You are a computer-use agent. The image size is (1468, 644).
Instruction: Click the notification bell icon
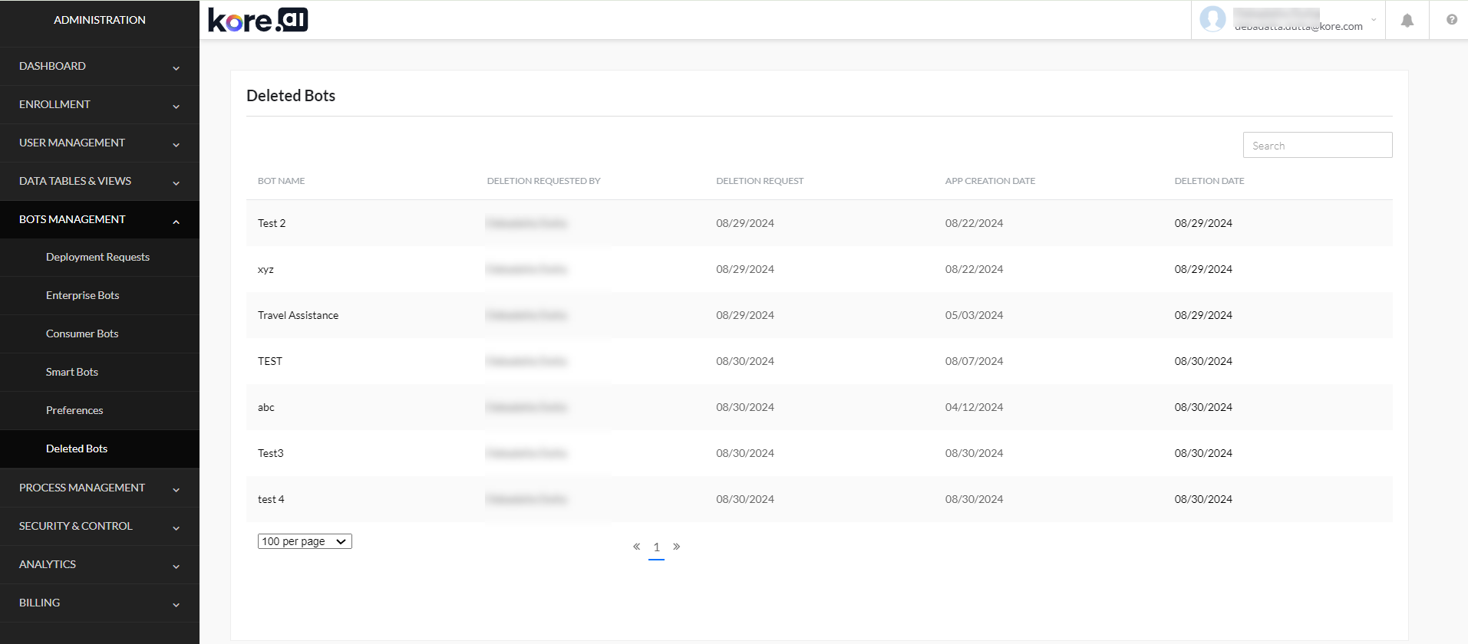(x=1407, y=21)
